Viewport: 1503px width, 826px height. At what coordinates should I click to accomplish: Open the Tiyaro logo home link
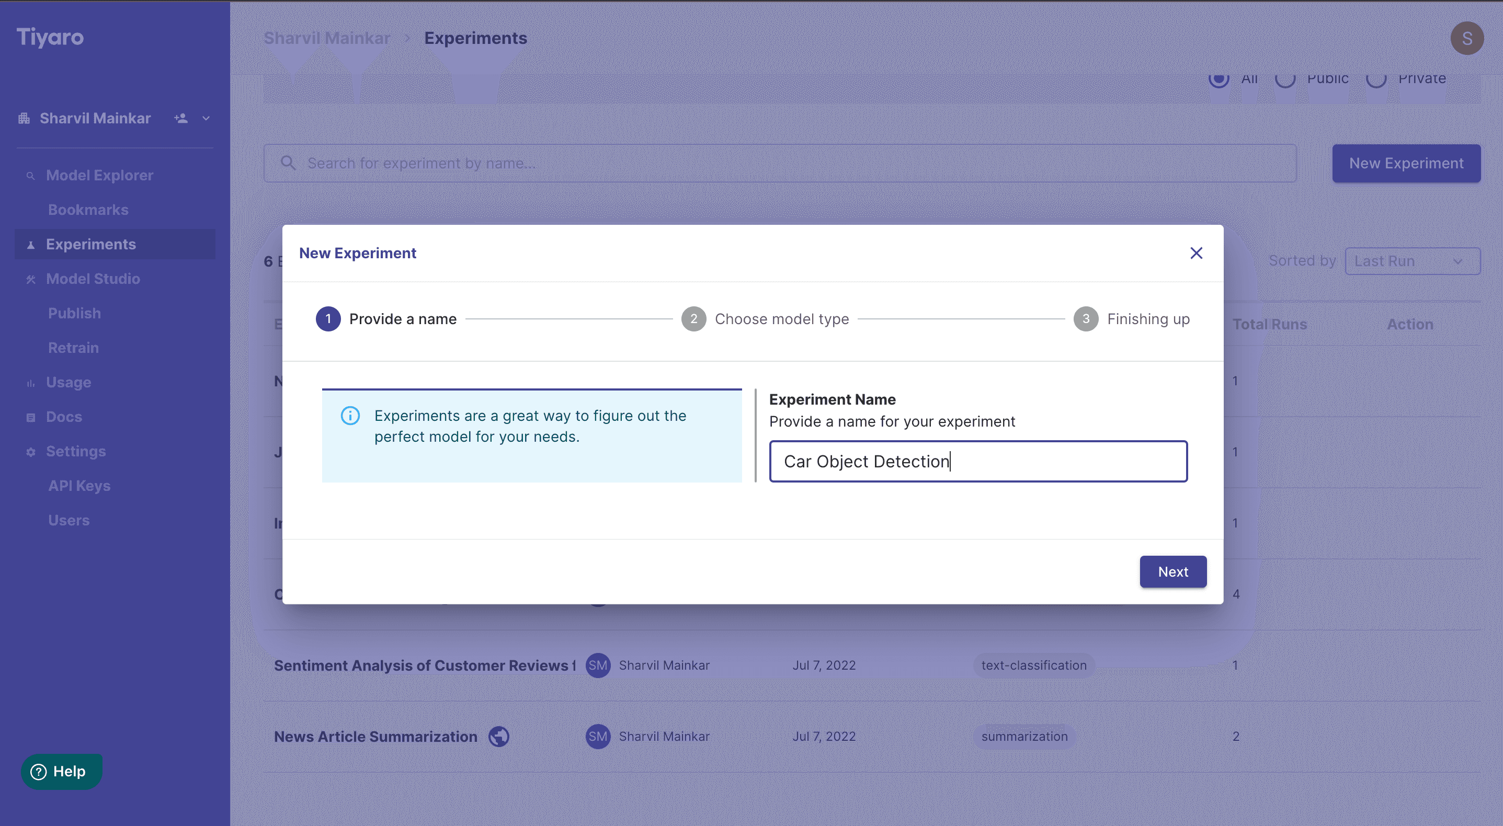pos(50,37)
